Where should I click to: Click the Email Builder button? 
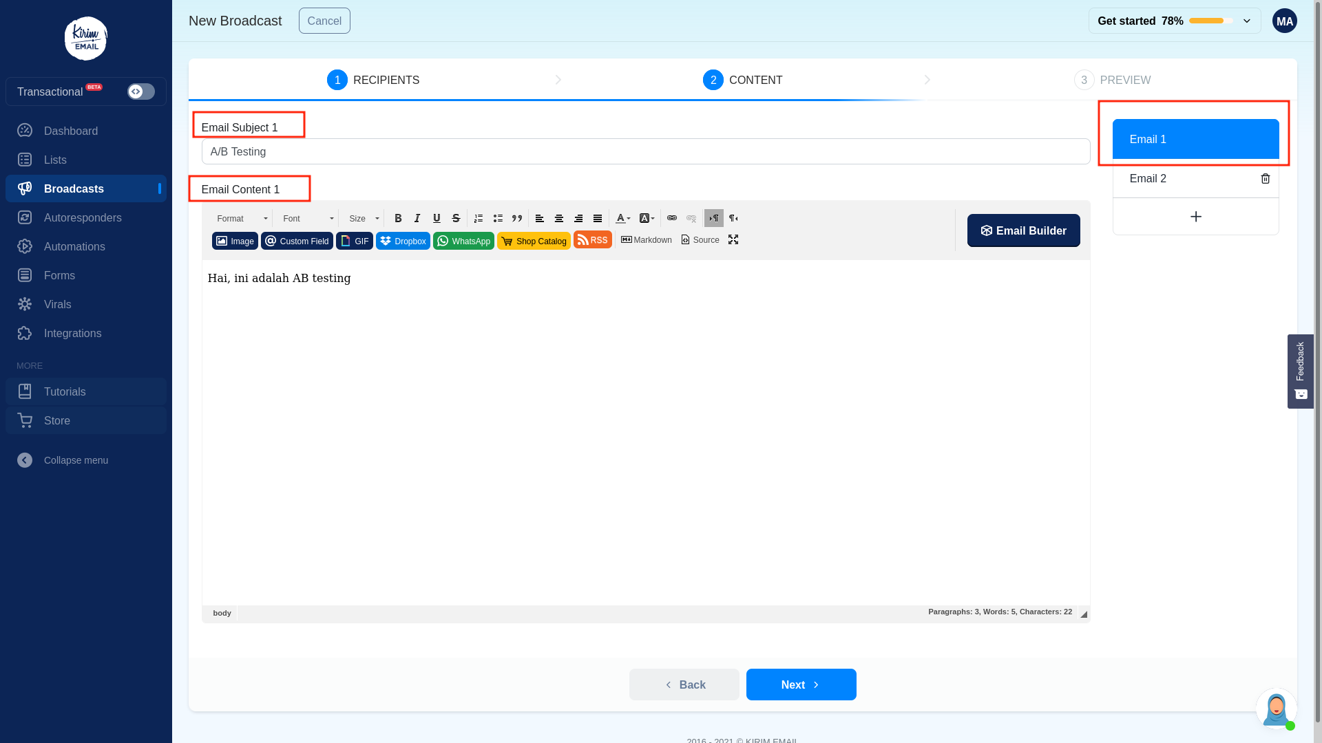point(1023,230)
